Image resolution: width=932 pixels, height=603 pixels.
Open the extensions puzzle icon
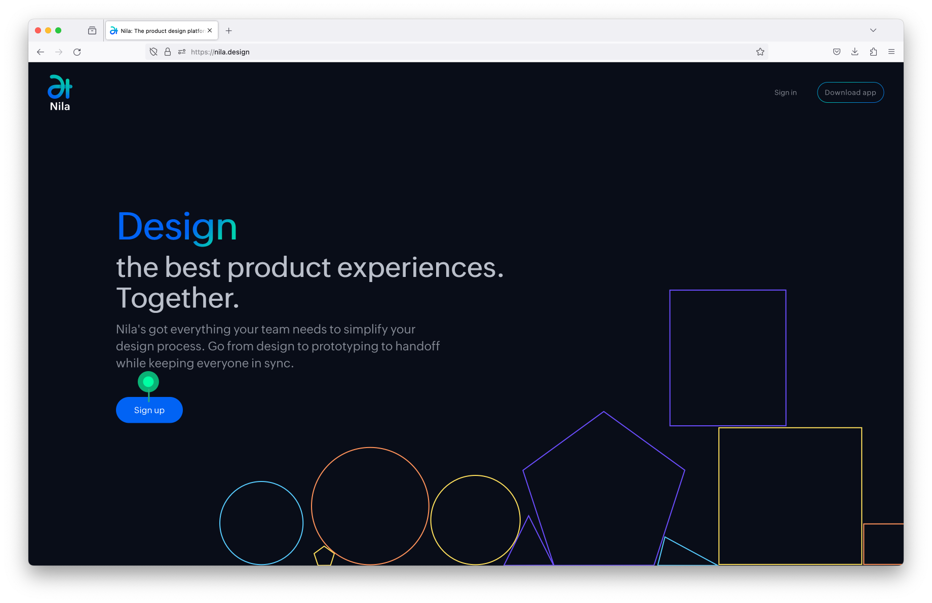tap(873, 52)
